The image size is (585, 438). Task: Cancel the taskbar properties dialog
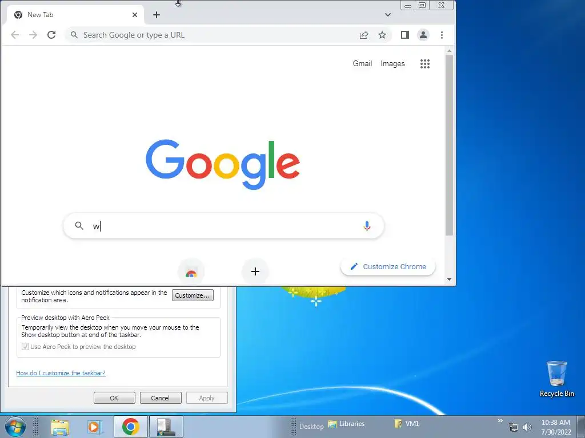(161, 398)
